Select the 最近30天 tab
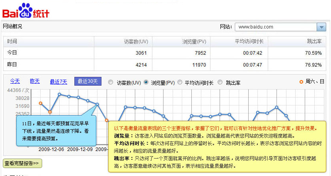Viewport: 331px width, 176px height. coord(88,81)
